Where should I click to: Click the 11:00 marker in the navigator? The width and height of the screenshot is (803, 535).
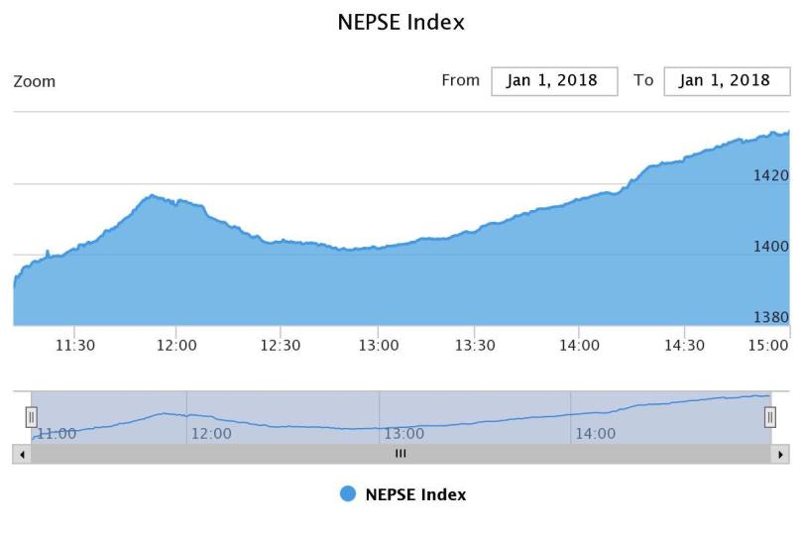coord(57,433)
